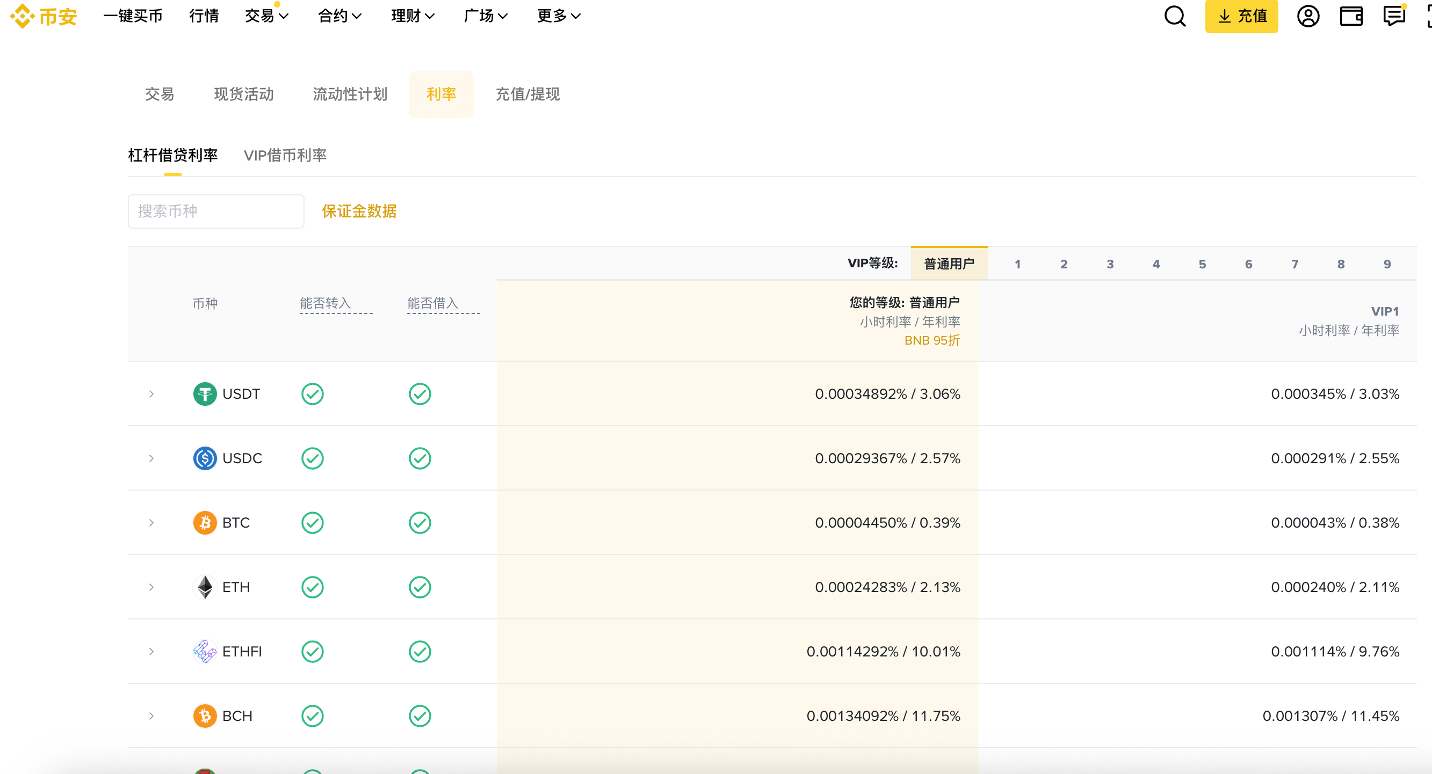
Task: Expand the USDT row details
Action: tap(150, 394)
